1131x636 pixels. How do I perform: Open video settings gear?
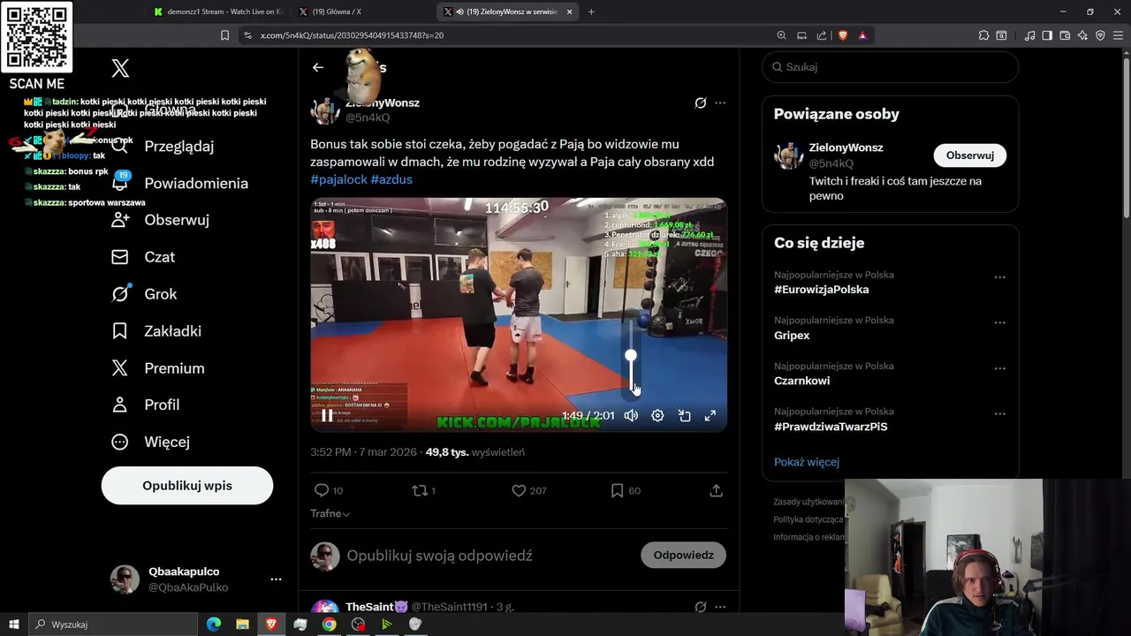tap(657, 415)
